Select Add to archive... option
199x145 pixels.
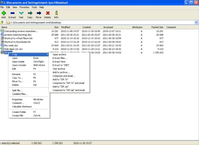click(61, 72)
